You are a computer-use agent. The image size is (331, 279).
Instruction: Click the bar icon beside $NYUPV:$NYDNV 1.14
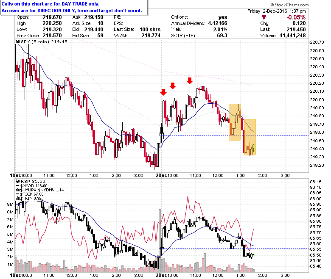pyautogui.click(x=18, y=190)
